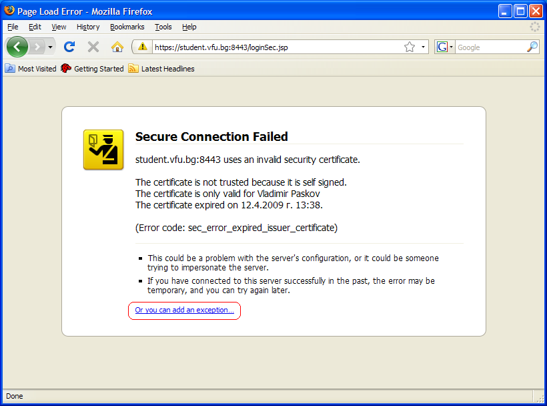The width and height of the screenshot is (547, 406).
Task: Open the back/forward history dropdown arrow
Action: (x=50, y=47)
